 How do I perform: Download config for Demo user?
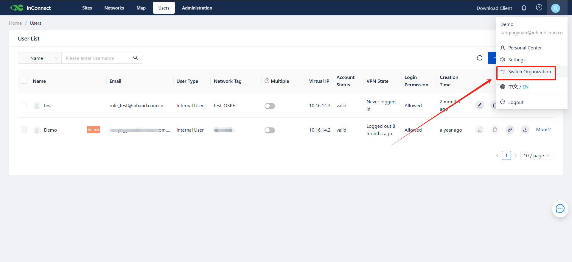[x=525, y=130]
